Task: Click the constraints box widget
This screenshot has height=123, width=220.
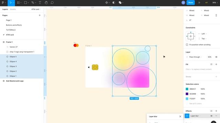Action: pyautogui.click(x=190, y=36)
